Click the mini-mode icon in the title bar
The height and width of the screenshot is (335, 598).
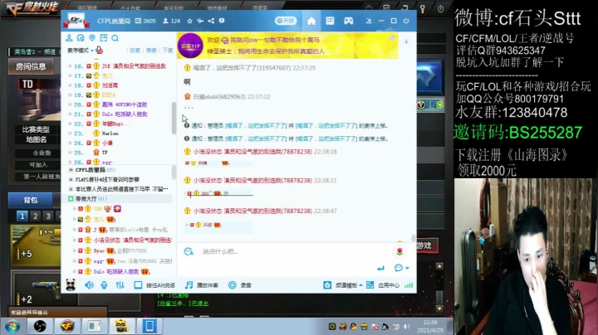coord(369,21)
